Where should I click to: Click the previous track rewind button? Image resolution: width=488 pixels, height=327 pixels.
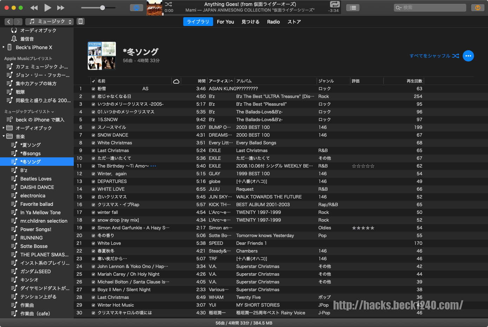tap(34, 8)
